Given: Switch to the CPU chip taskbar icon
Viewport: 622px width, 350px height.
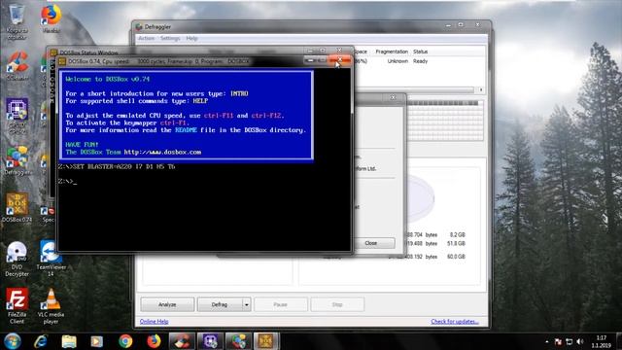Looking at the screenshot, I should (x=210, y=341).
